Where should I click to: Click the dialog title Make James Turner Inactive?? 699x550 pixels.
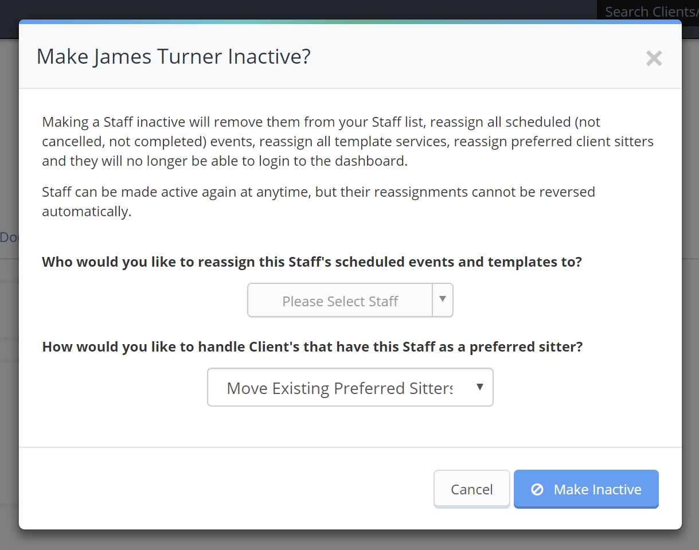(x=174, y=57)
